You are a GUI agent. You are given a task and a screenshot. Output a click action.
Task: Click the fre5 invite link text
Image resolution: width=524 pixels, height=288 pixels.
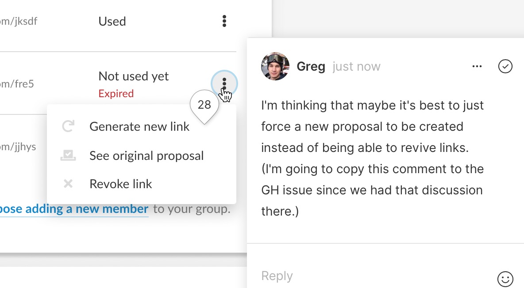(x=17, y=84)
